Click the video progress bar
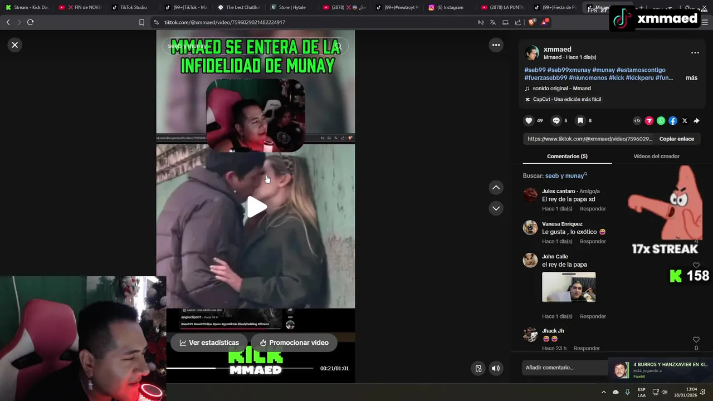 click(x=240, y=368)
